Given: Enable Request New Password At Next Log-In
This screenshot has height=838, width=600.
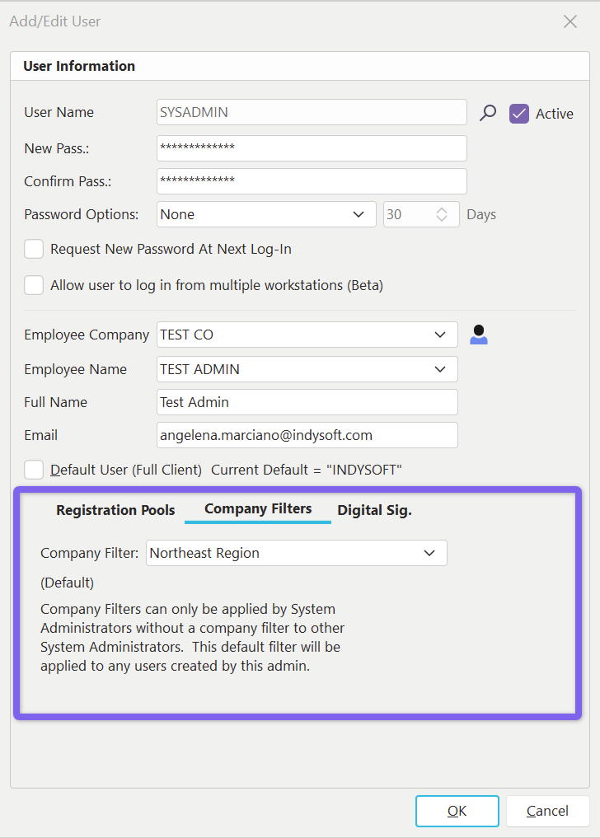Looking at the screenshot, I should point(34,249).
